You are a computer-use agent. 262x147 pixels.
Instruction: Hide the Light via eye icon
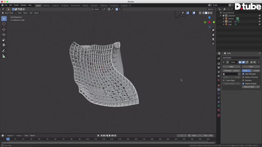tap(260, 24)
